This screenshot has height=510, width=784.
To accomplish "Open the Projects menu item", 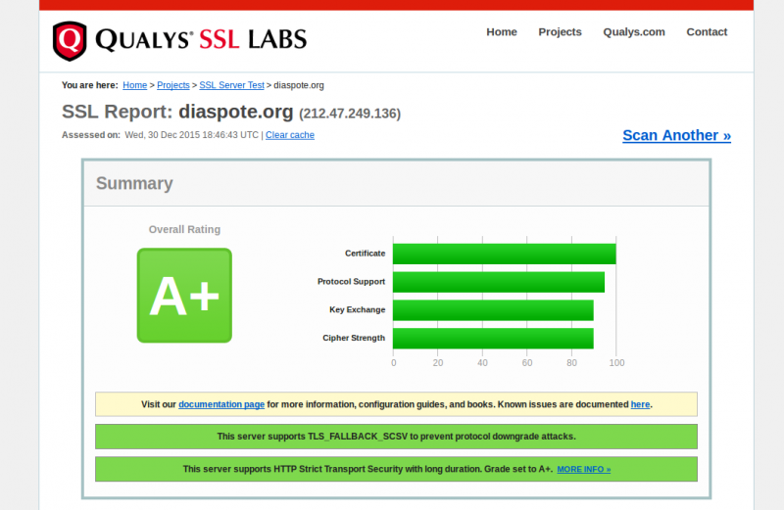I will (x=560, y=32).
